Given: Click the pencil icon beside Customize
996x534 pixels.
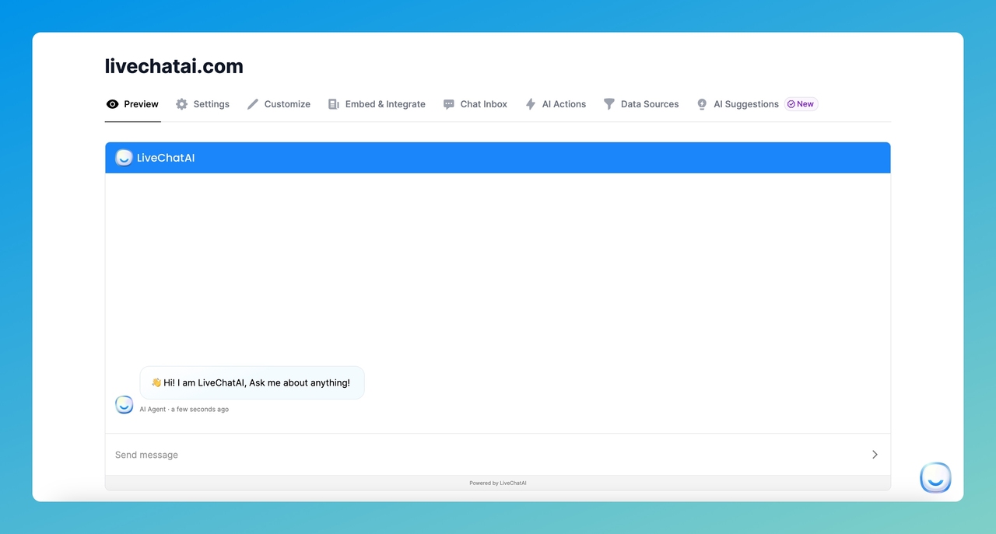Looking at the screenshot, I should 253,104.
